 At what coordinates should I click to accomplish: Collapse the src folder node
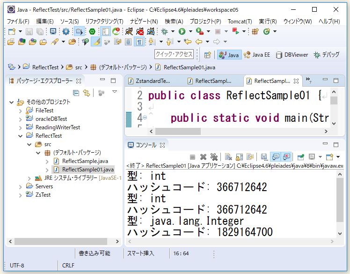(x=29, y=145)
